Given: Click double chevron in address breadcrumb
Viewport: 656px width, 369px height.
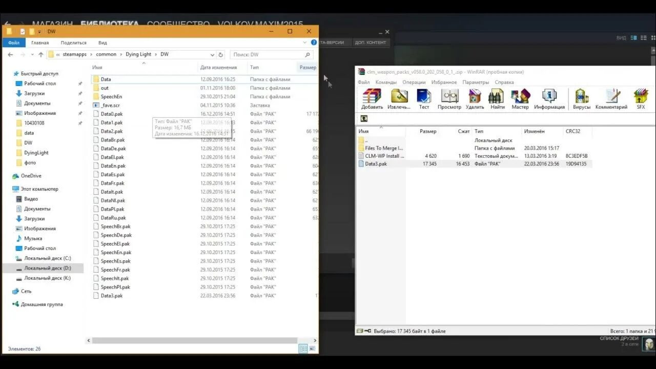Looking at the screenshot, I should (x=58, y=54).
